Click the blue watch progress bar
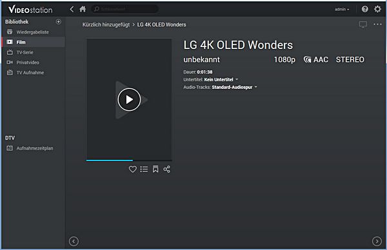The image size is (387, 250). (x=110, y=160)
